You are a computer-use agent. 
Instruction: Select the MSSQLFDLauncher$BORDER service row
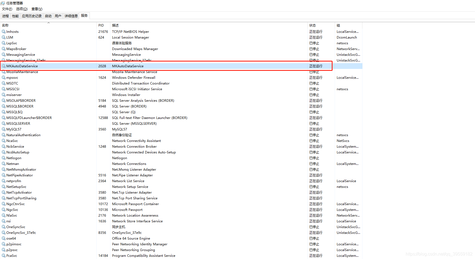click(x=181, y=118)
